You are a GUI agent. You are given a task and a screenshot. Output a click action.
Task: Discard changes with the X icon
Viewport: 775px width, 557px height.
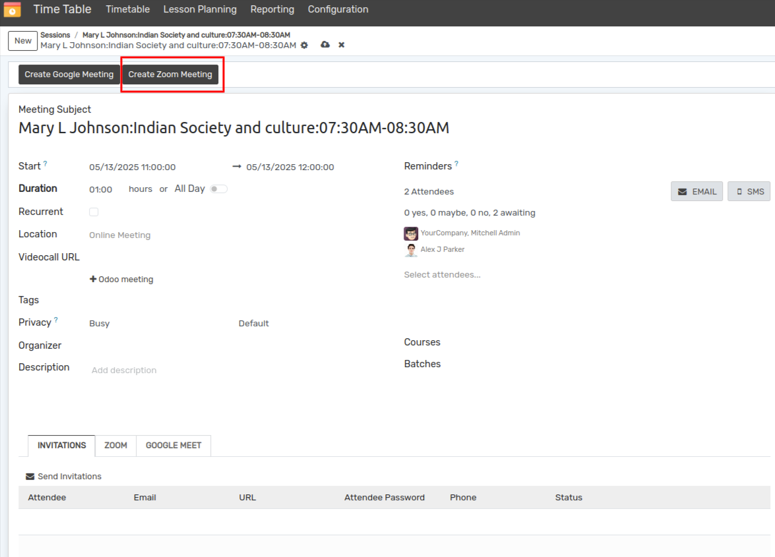point(341,45)
